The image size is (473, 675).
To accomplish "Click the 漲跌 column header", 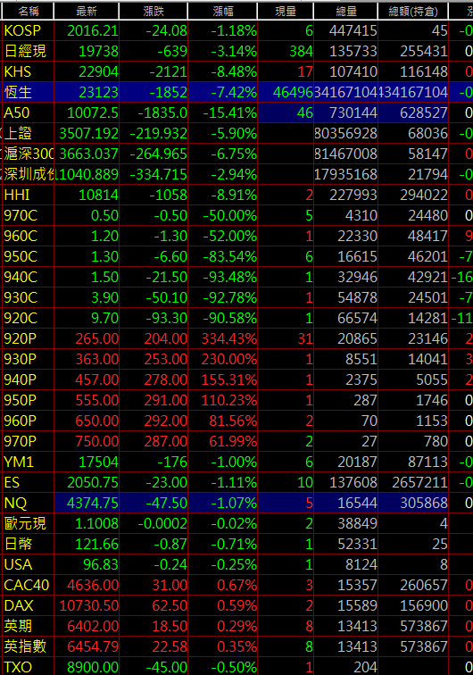I will coord(154,12).
